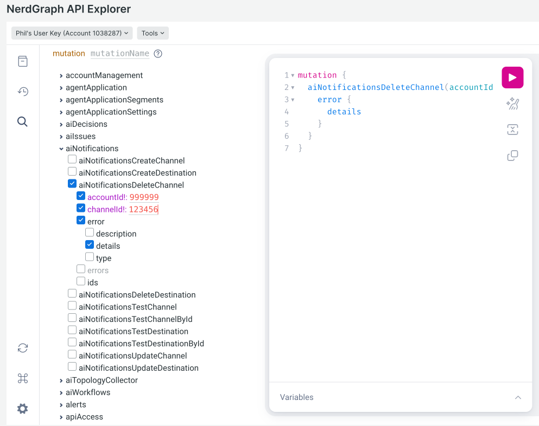Open the Phil's User Key account dropdown
This screenshot has width=539, height=426.
(72, 33)
